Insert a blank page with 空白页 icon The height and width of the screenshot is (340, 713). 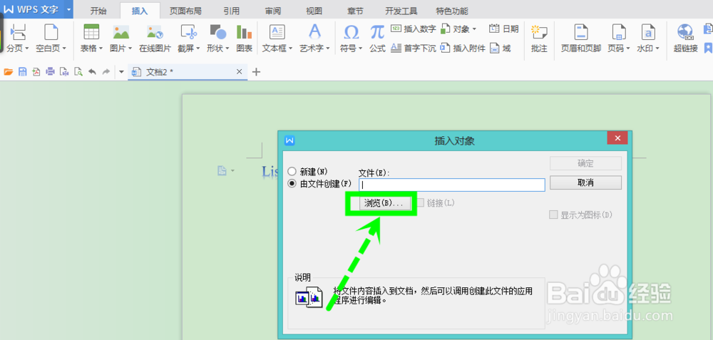click(x=51, y=32)
